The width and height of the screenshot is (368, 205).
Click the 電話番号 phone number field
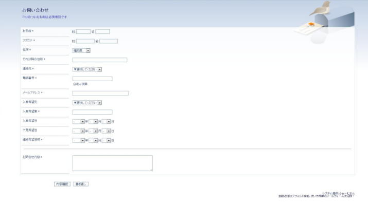[93, 79]
